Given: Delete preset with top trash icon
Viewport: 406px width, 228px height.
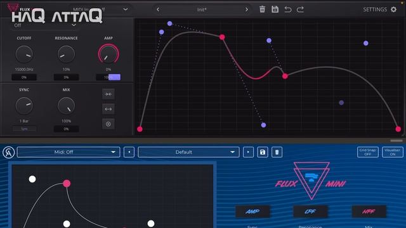Looking at the screenshot, I should coord(262,9).
